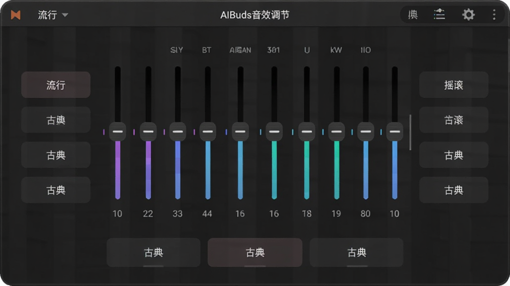Click the 301 band slider handle
The image size is (510, 286).
click(274, 131)
